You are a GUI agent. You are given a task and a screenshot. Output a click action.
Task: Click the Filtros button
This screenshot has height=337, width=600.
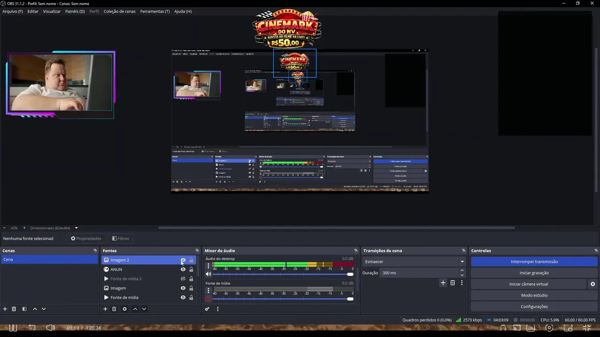point(120,238)
